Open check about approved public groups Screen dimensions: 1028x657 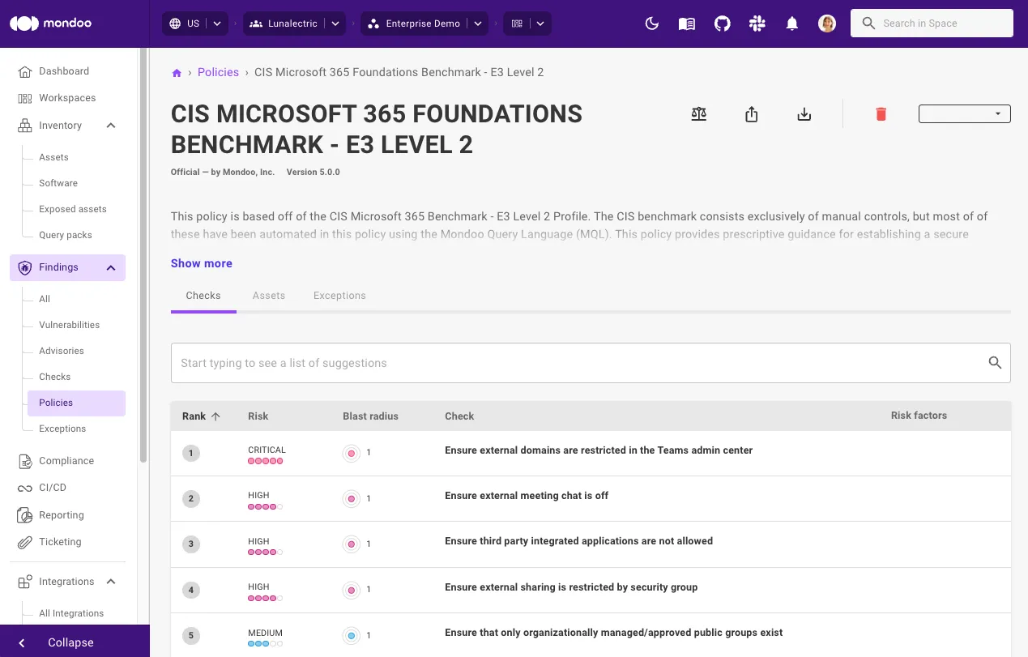pyautogui.click(x=613, y=633)
